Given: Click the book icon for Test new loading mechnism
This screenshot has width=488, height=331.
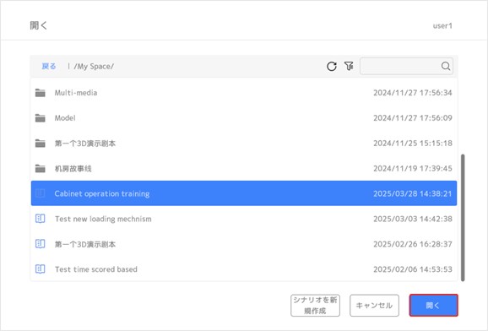Looking at the screenshot, I should [41, 219].
